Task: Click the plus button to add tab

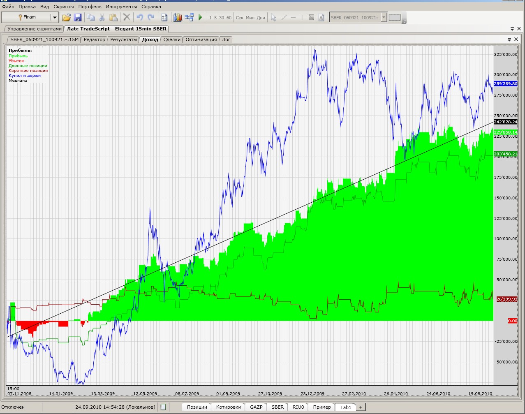Action: pyautogui.click(x=361, y=407)
